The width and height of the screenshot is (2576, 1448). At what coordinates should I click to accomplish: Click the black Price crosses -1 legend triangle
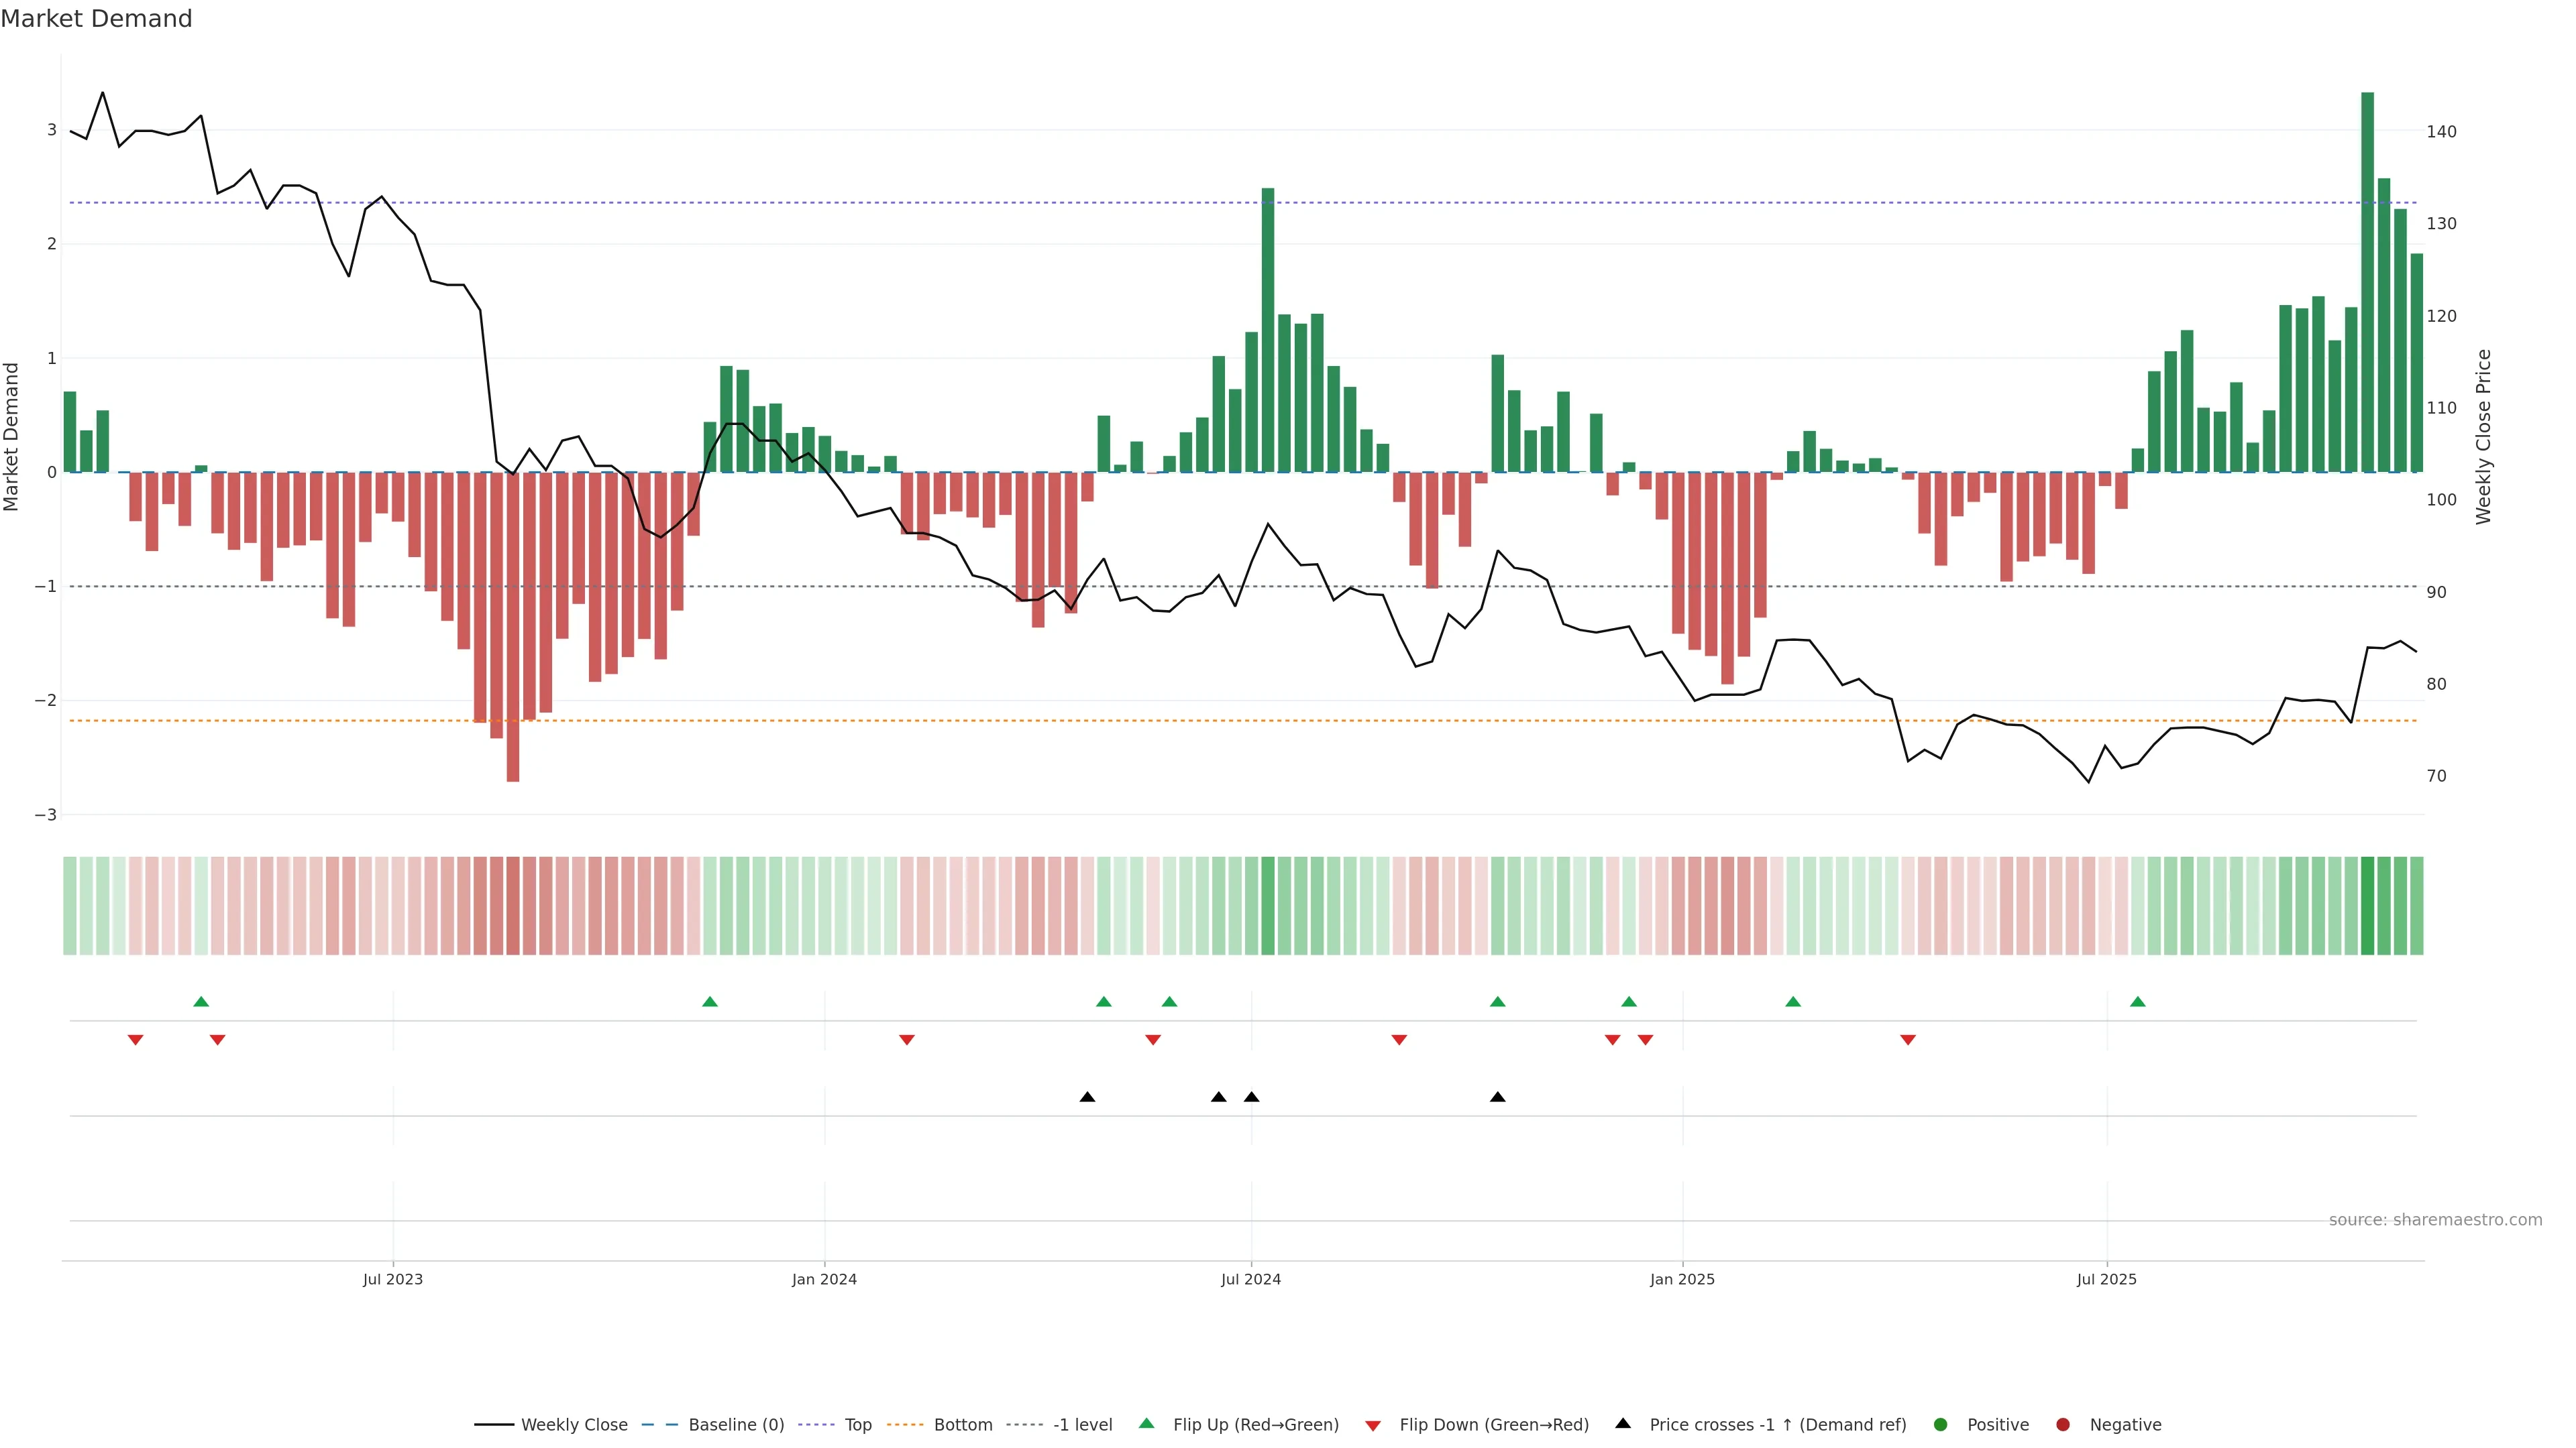1622,1424
